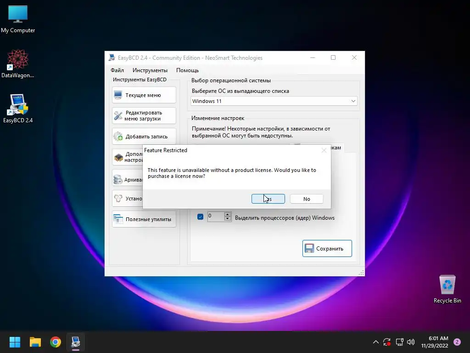This screenshot has height=353, width=470.
Task: Open DataWagon desktop shortcut
Action: click(18, 64)
